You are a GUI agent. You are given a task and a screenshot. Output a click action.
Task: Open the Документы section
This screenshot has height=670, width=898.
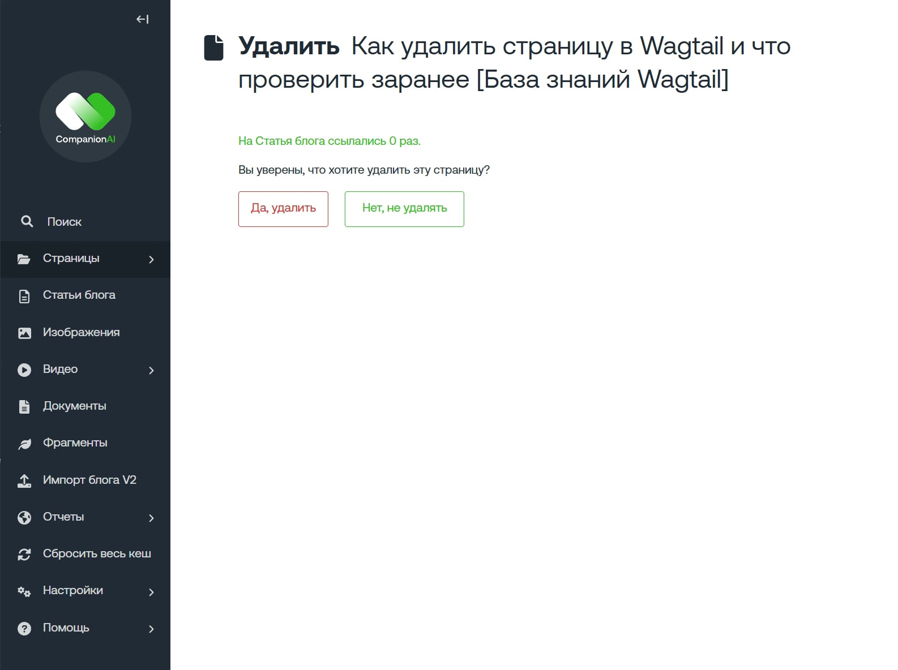point(85,407)
